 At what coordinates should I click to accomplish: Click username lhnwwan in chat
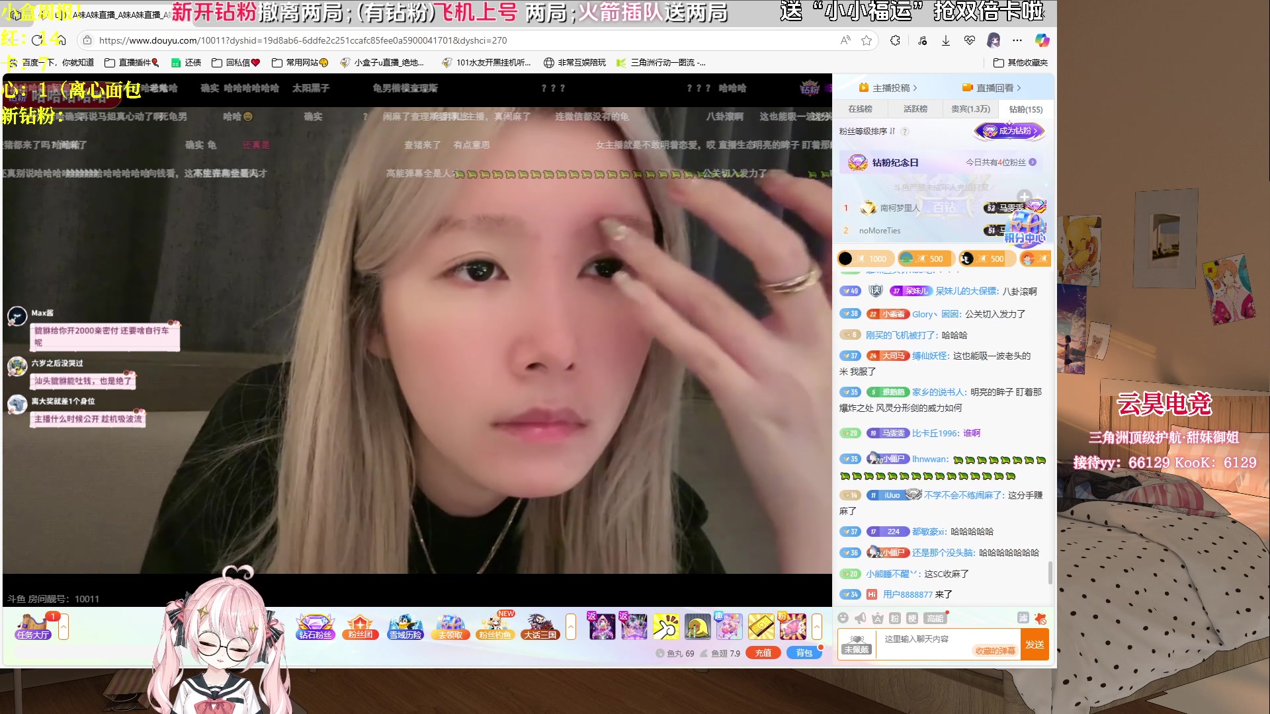[929, 459]
